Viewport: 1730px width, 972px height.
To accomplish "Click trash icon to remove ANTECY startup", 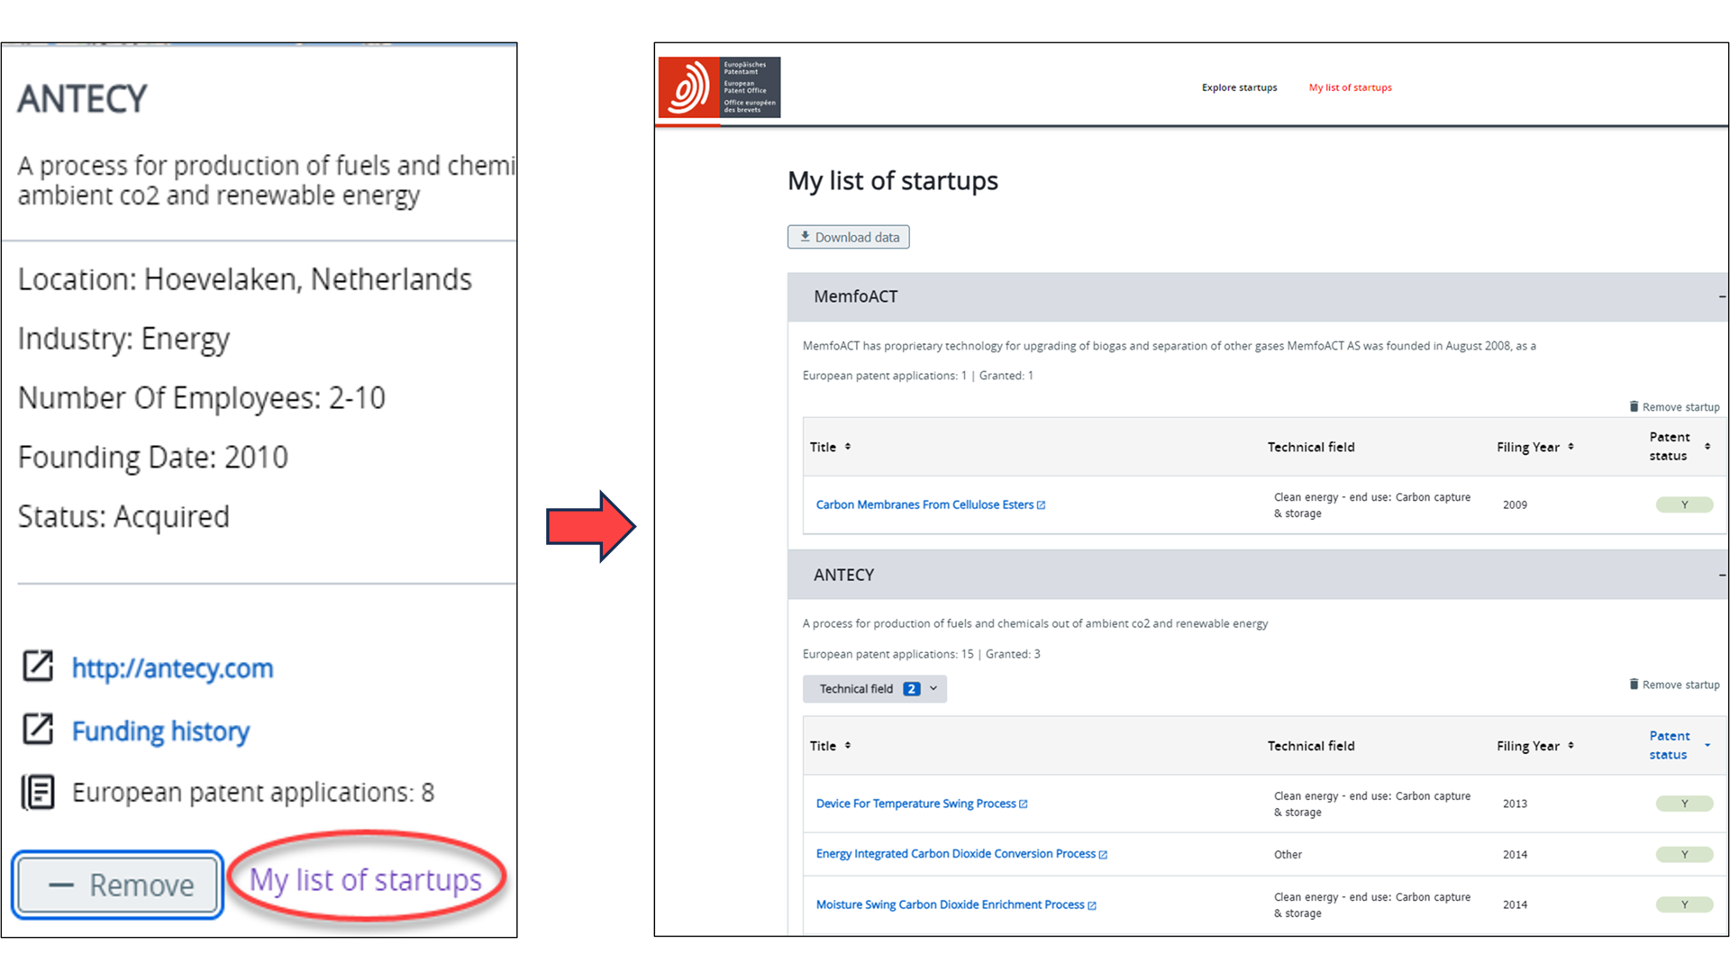I will pyautogui.click(x=1634, y=685).
